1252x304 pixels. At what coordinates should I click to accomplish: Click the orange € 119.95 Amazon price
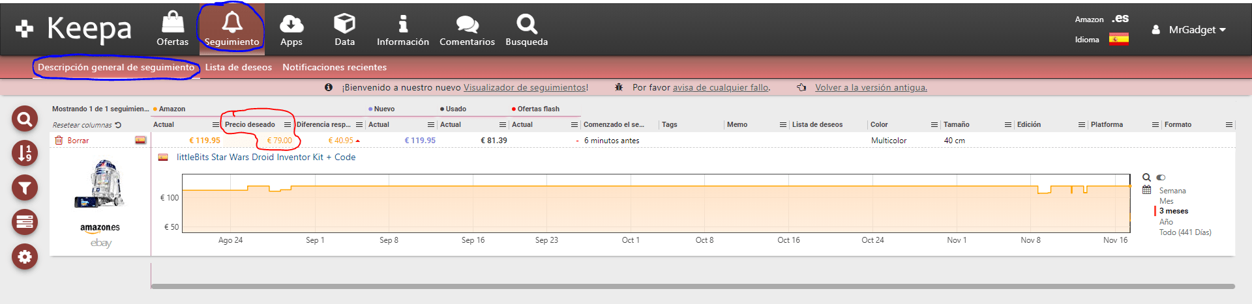click(205, 141)
